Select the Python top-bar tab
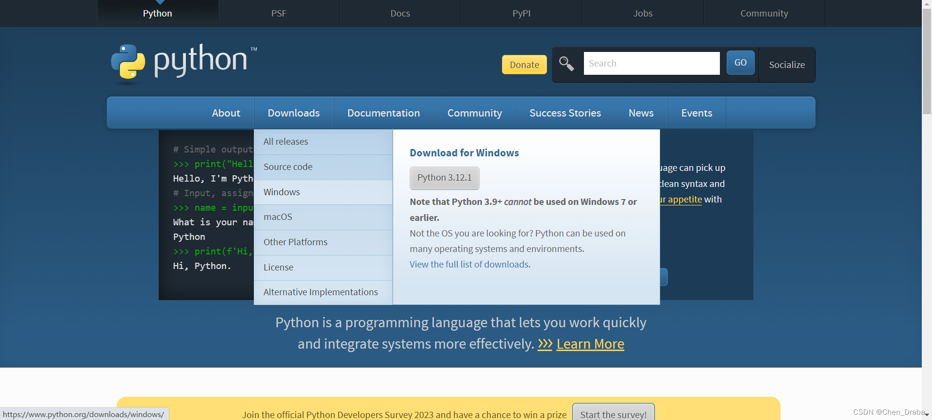The width and height of the screenshot is (932, 420). coord(158,13)
